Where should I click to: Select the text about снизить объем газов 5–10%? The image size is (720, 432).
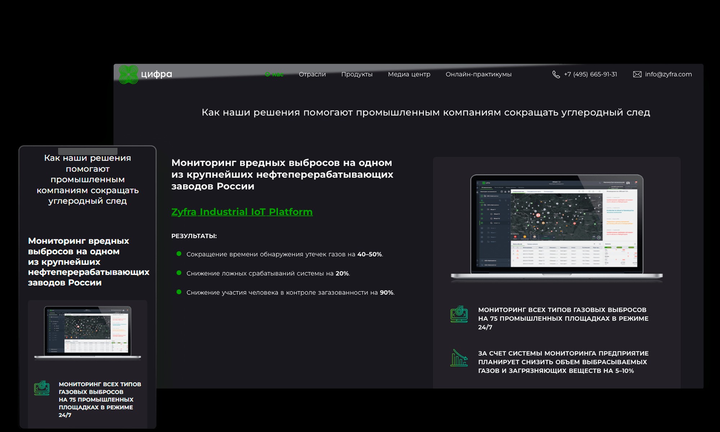(563, 362)
